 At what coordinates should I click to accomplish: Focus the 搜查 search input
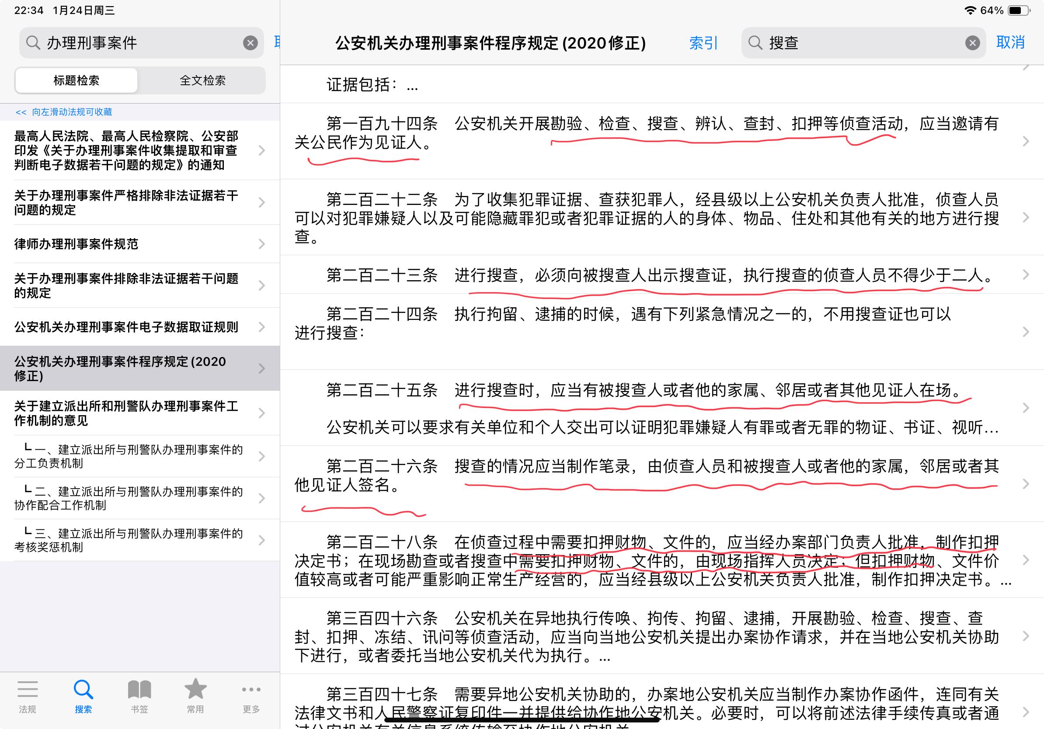(863, 43)
